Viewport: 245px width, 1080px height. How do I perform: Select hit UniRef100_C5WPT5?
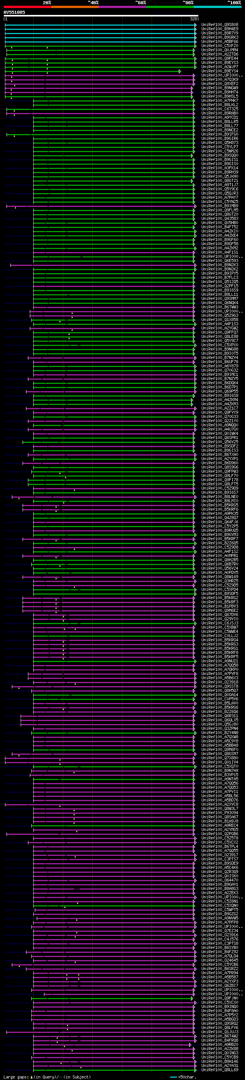point(220,910)
